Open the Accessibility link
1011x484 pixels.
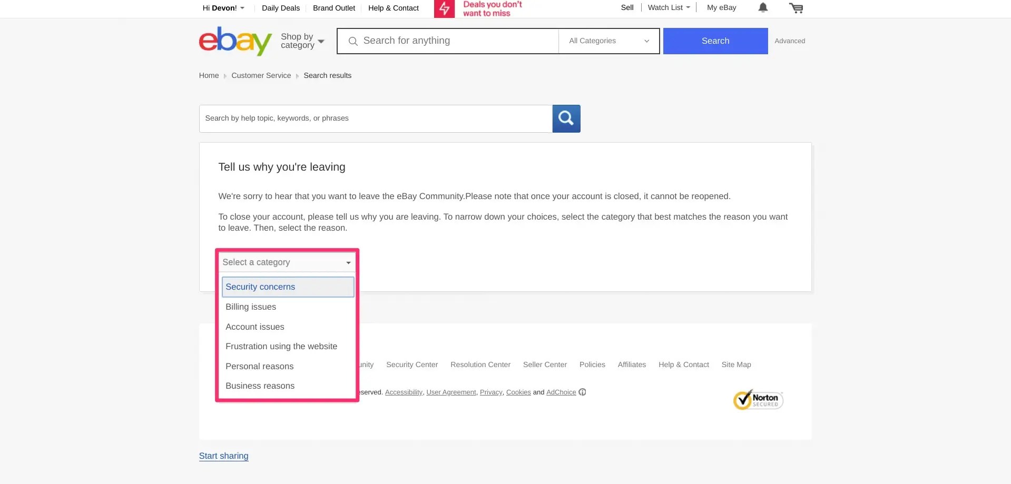[x=404, y=392]
